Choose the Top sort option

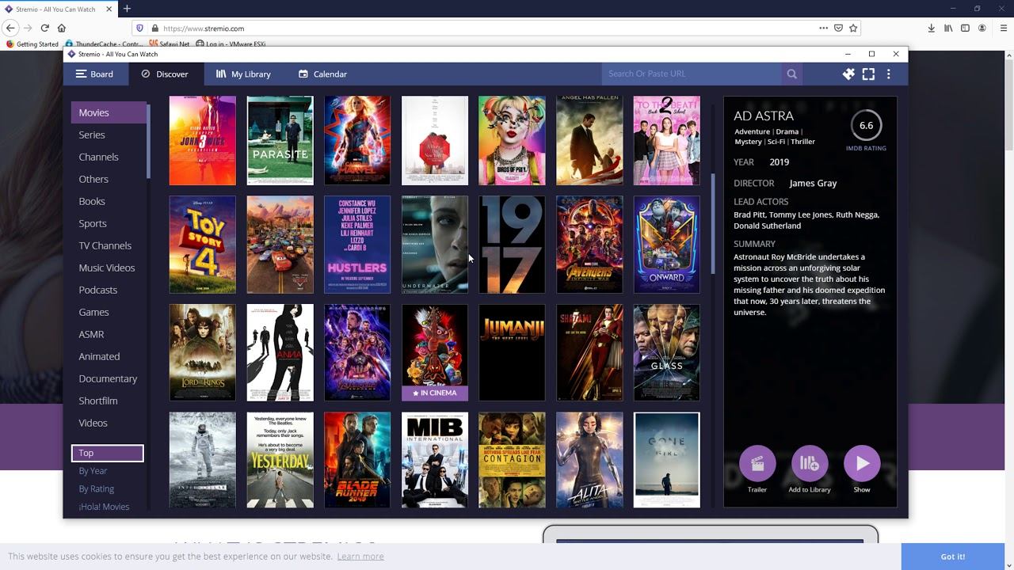pyautogui.click(x=107, y=453)
